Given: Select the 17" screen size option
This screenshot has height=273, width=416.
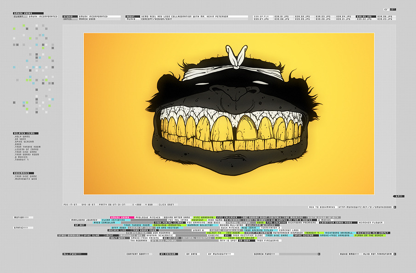Looking at the screenshot, I should click(x=393, y=10).
